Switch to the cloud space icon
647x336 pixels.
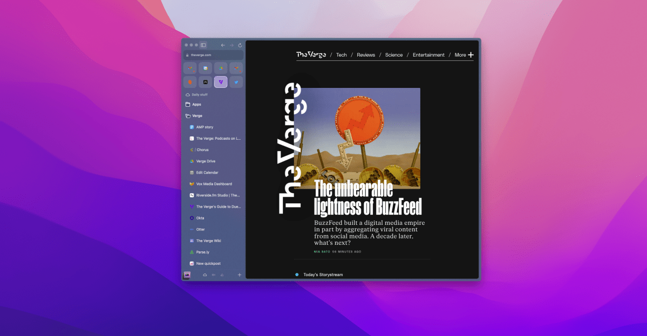[x=205, y=275]
